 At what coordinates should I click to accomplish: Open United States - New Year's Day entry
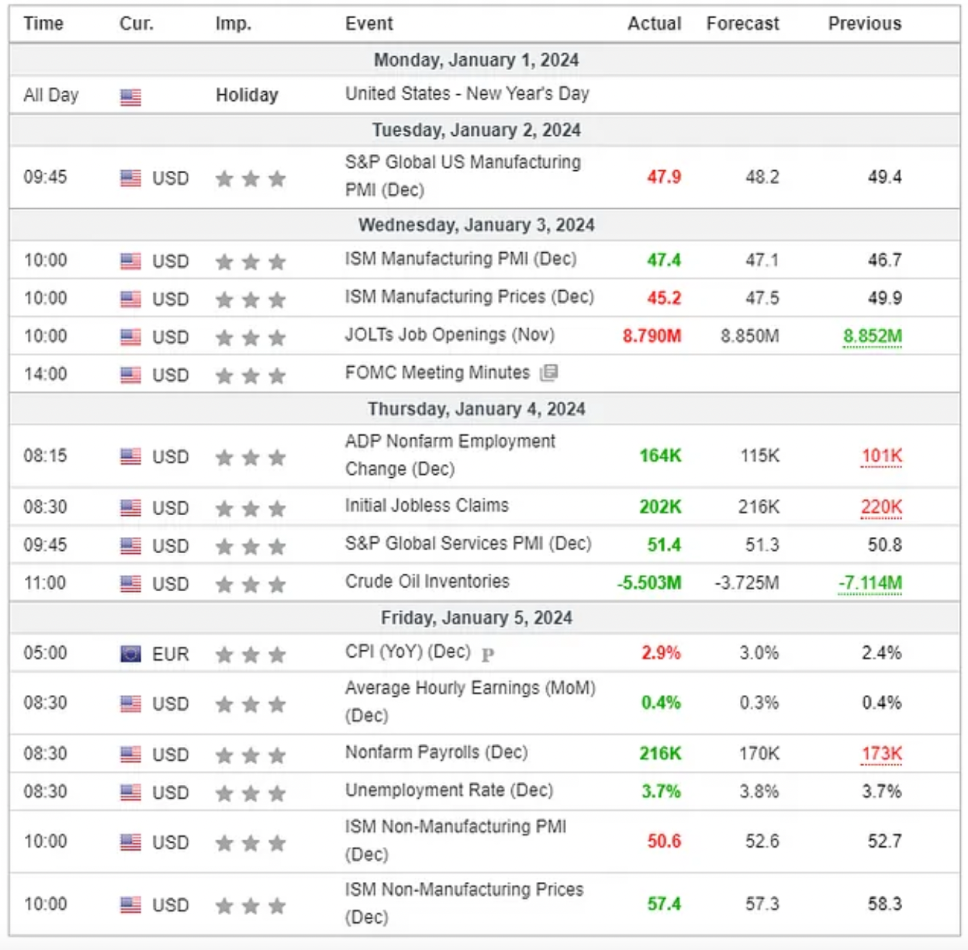coord(467,94)
